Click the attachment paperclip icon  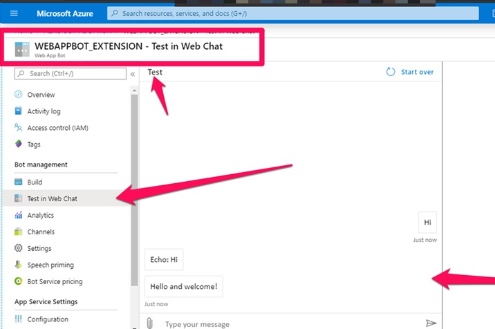click(149, 323)
